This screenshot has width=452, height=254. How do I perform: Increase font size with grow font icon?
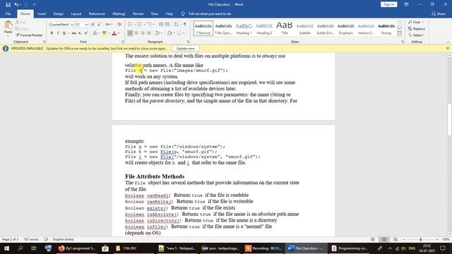click(93, 25)
